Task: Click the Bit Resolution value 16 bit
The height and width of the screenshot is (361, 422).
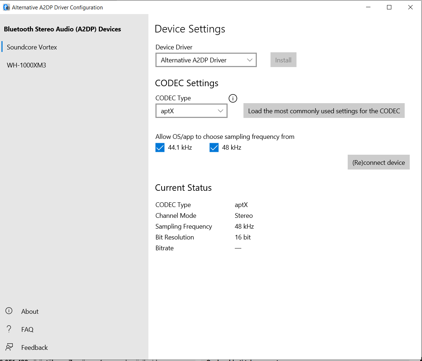Action: (242, 237)
